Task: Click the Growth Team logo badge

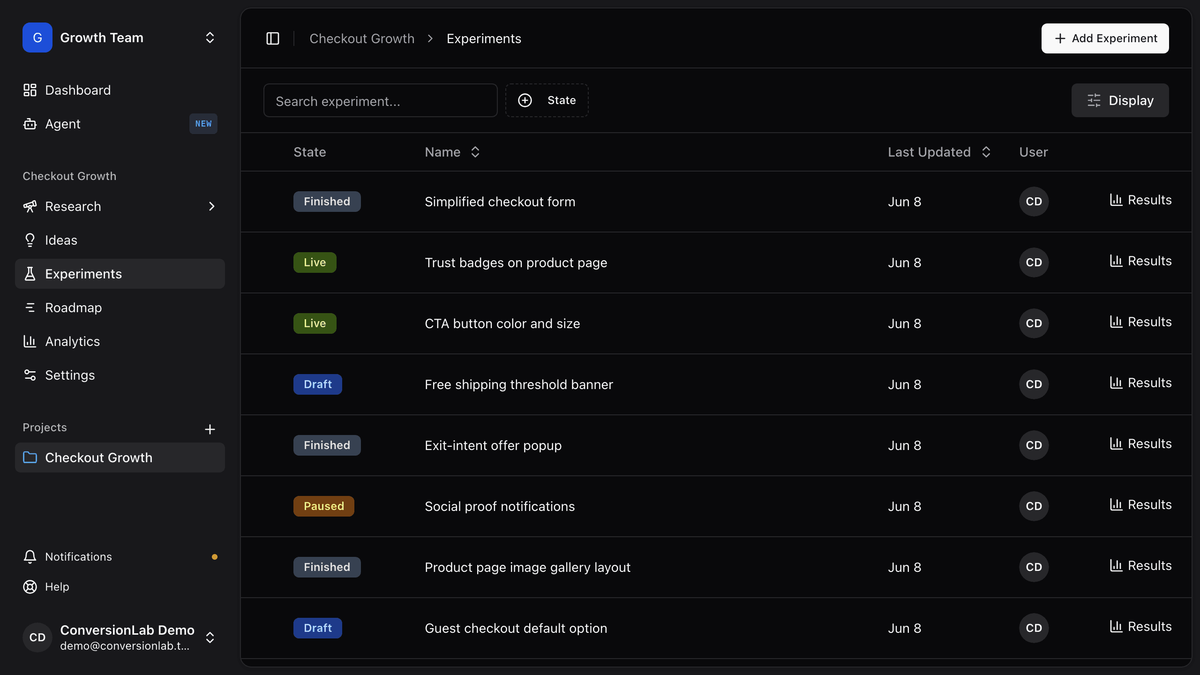Action: (x=37, y=37)
